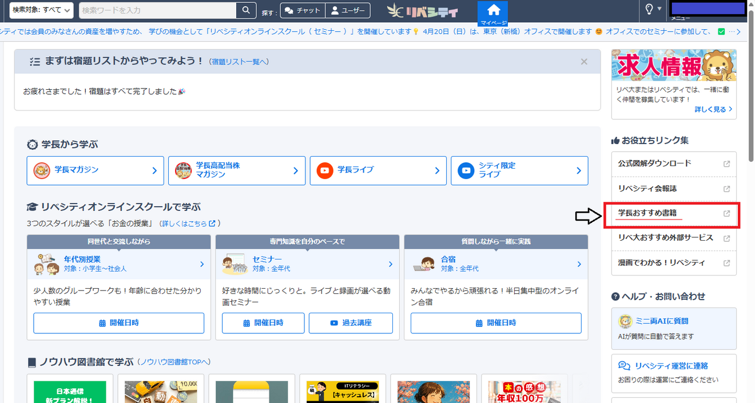The height and width of the screenshot is (403, 755).
Task: Click chevron on シティ限定ライブ card
Action: [578, 170]
